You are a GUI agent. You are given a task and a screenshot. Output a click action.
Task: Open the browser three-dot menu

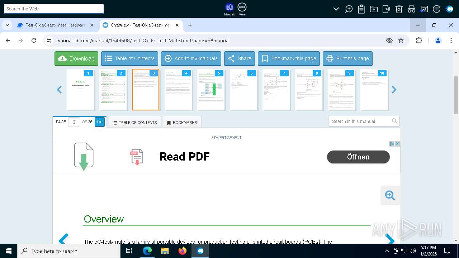(451, 40)
